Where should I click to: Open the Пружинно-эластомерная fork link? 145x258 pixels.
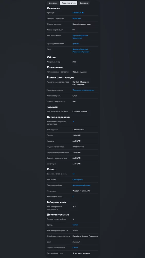(x=83, y=90)
